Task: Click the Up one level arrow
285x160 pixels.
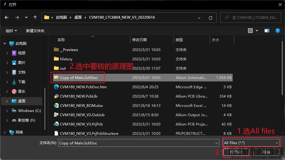Action: click(35, 17)
